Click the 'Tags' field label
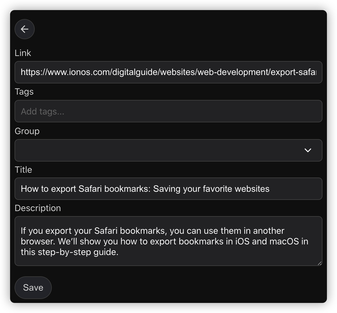This screenshot has height=313, width=337. click(24, 92)
